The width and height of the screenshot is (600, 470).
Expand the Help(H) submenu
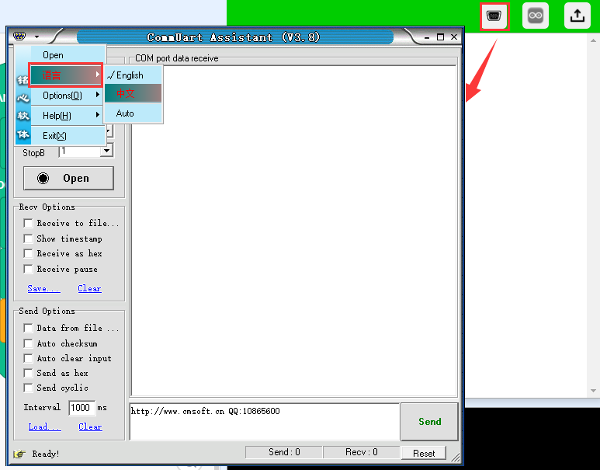(x=68, y=115)
